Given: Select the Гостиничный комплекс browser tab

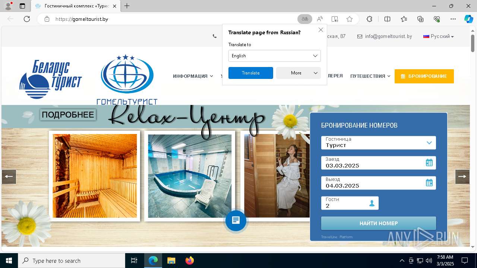Looking at the screenshot, I should (76, 6).
